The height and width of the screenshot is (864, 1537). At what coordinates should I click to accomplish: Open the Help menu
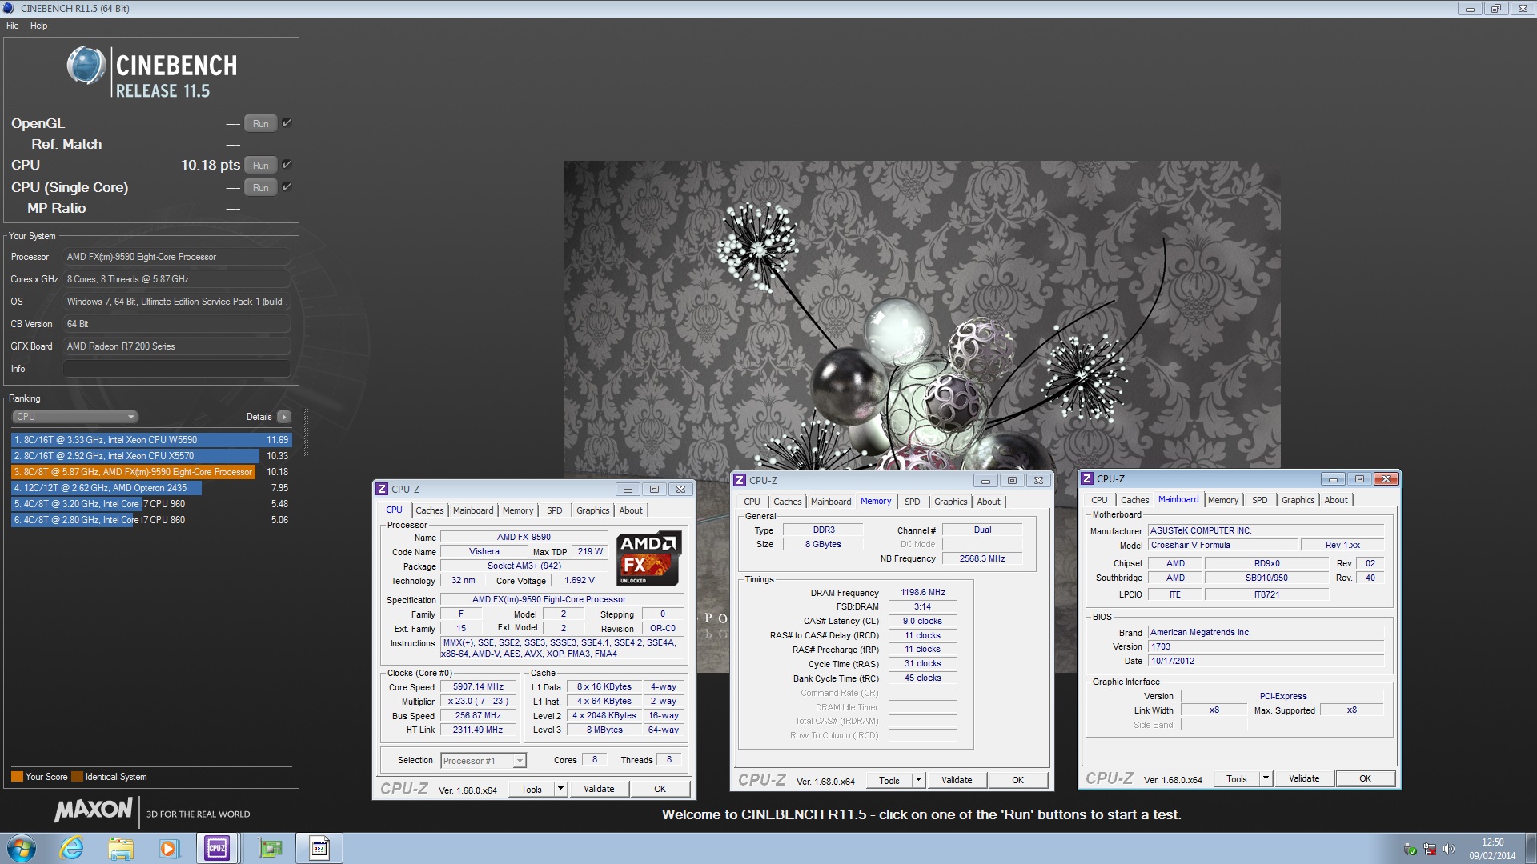click(38, 26)
